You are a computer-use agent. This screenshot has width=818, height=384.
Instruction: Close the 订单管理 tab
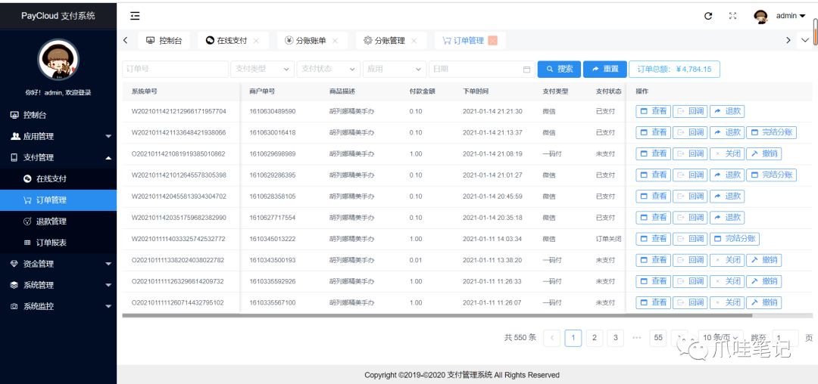coord(492,41)
